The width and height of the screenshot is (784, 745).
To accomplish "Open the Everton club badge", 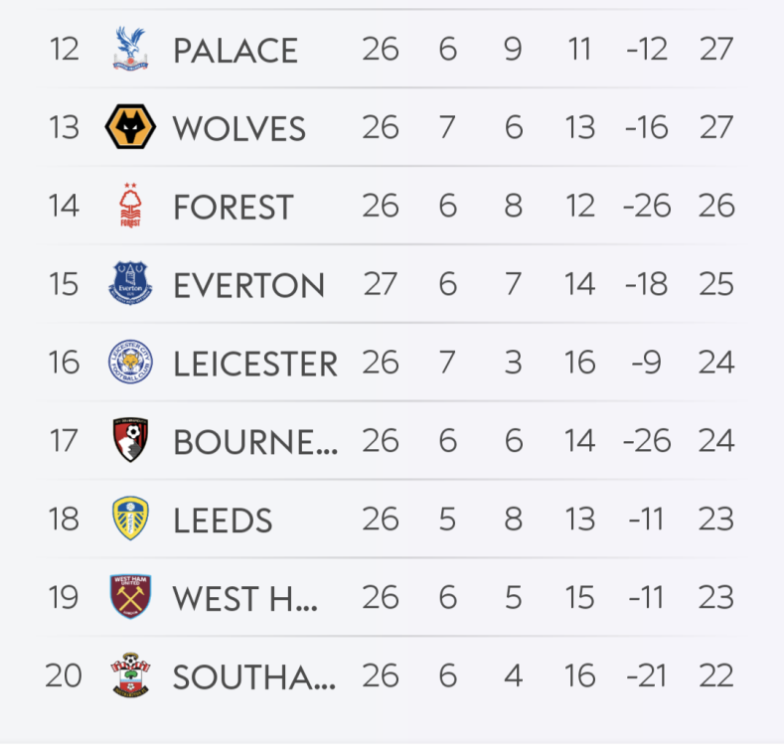I will pyautogui.click(x=130, y=284).
